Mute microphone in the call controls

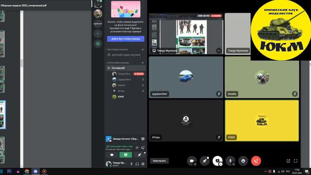point(230,161)
